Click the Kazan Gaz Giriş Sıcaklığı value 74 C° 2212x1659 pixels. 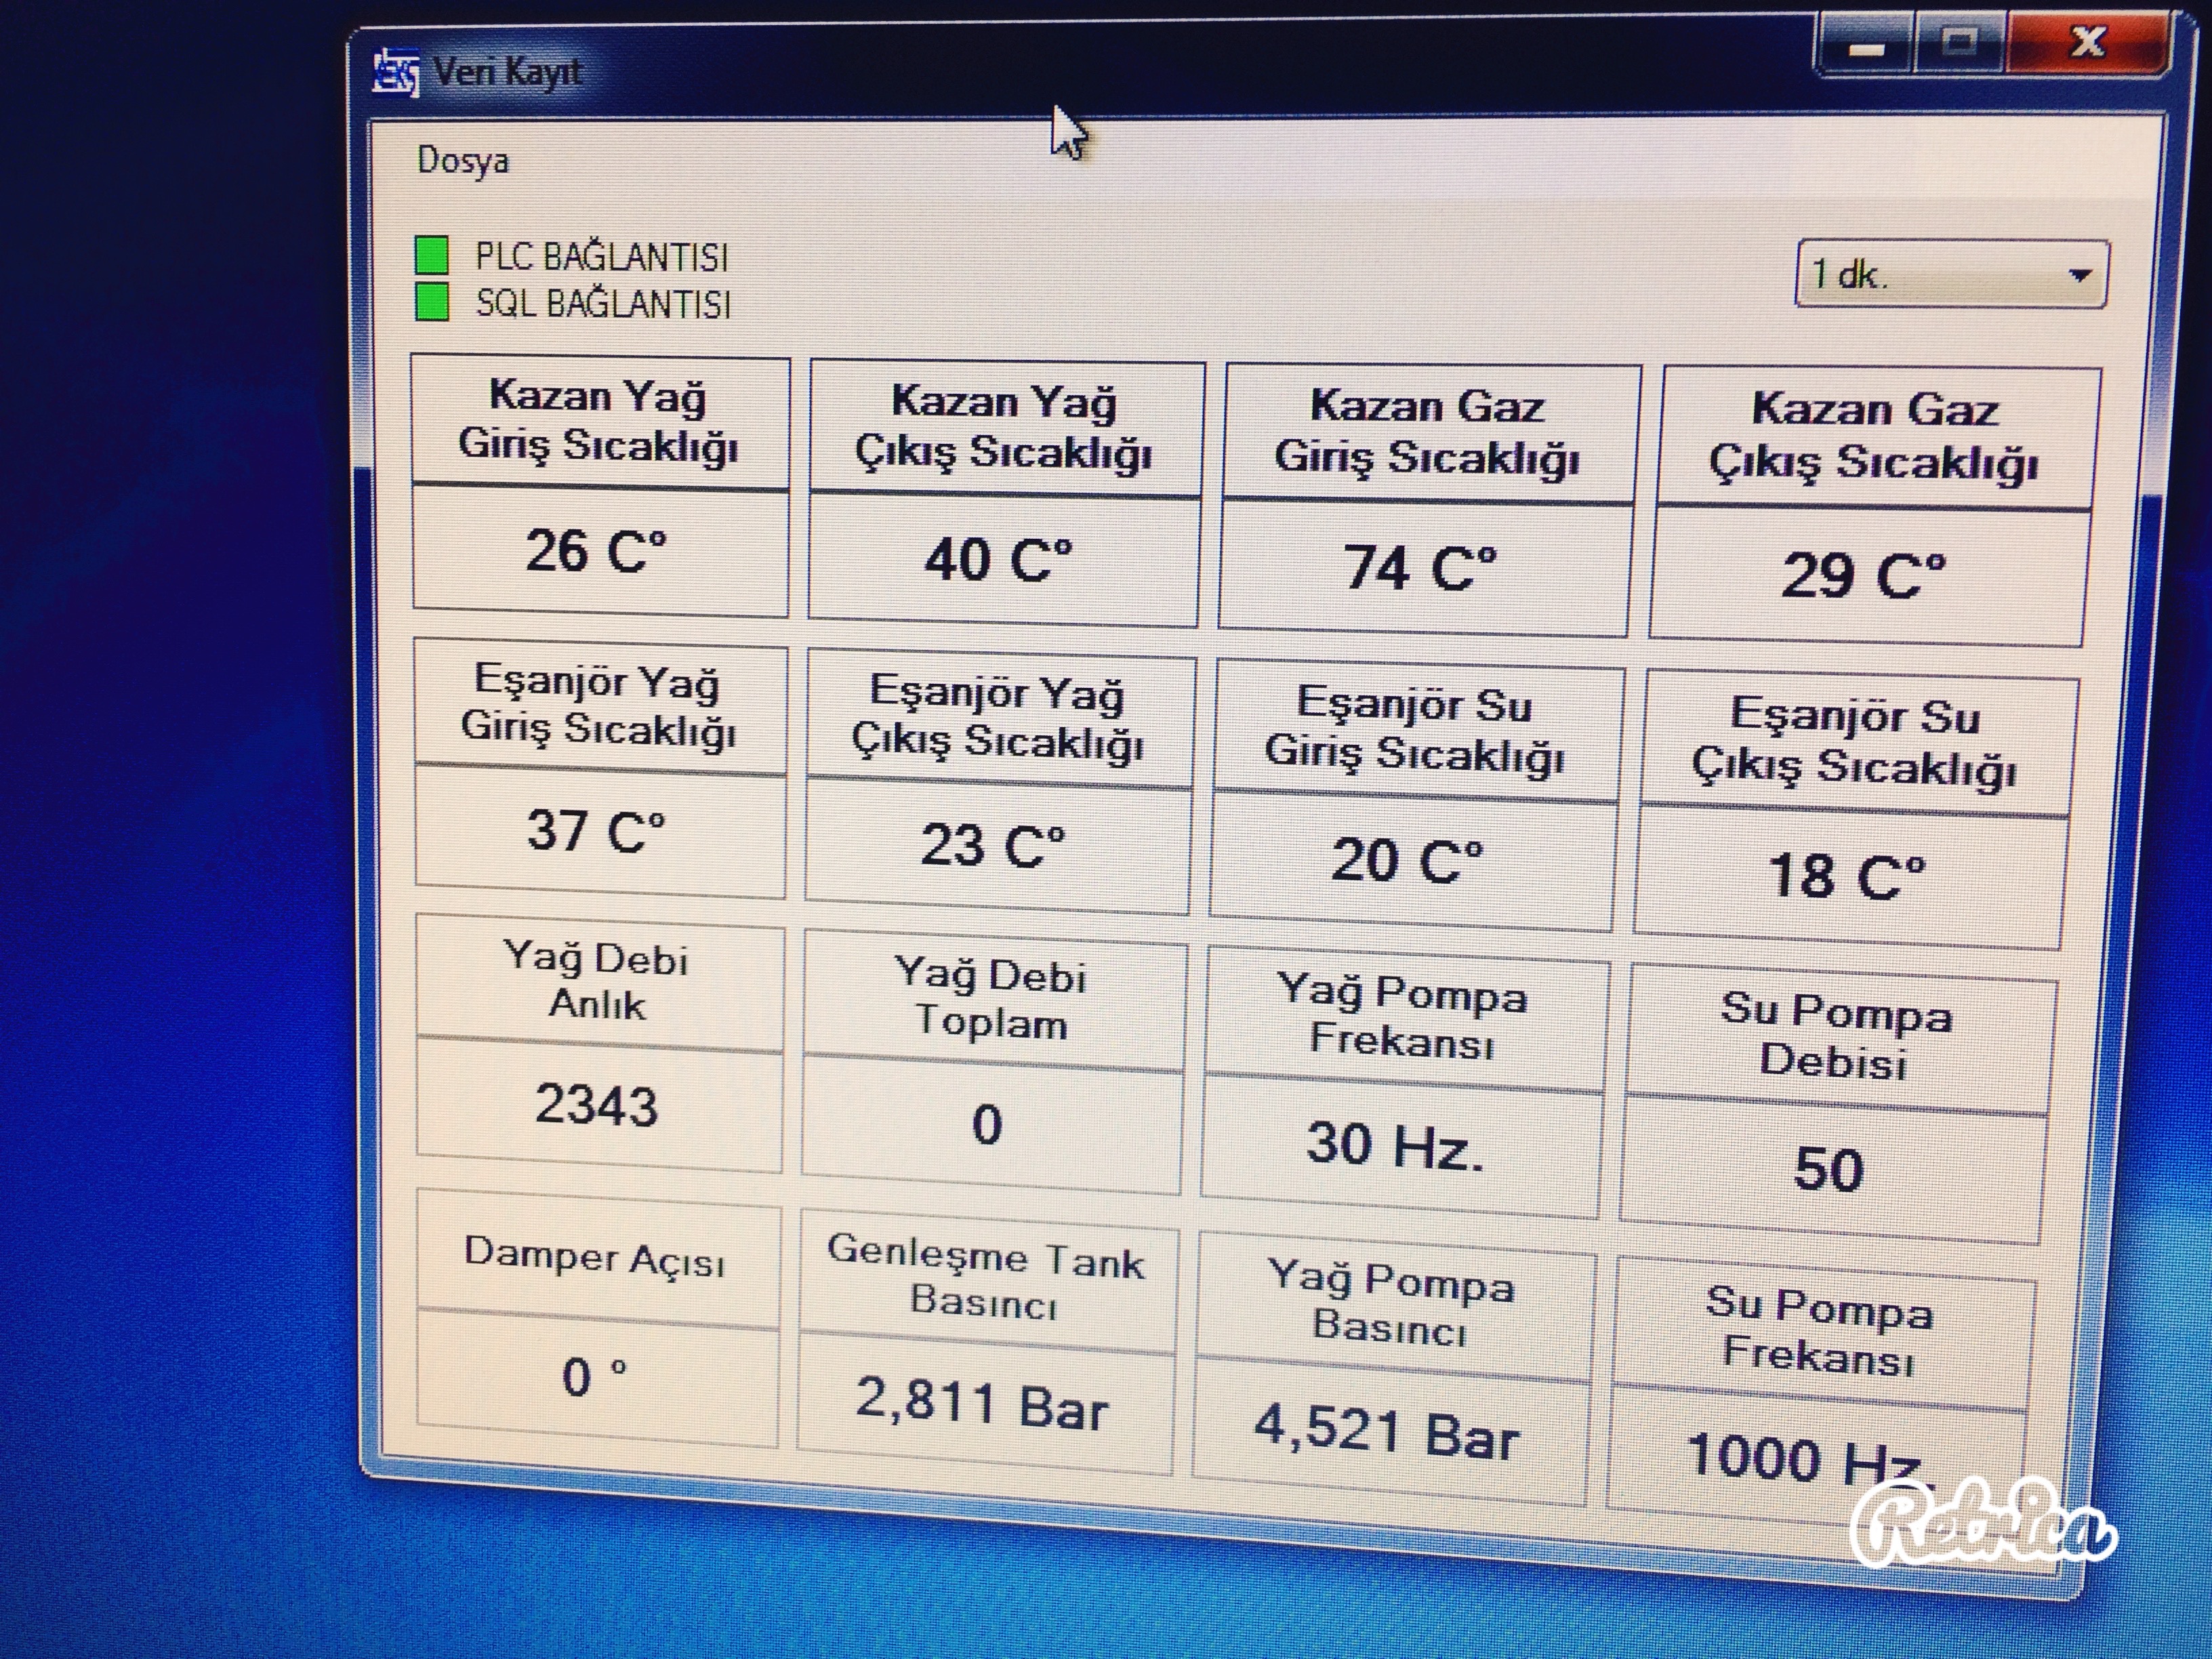tap(1421, 569)
